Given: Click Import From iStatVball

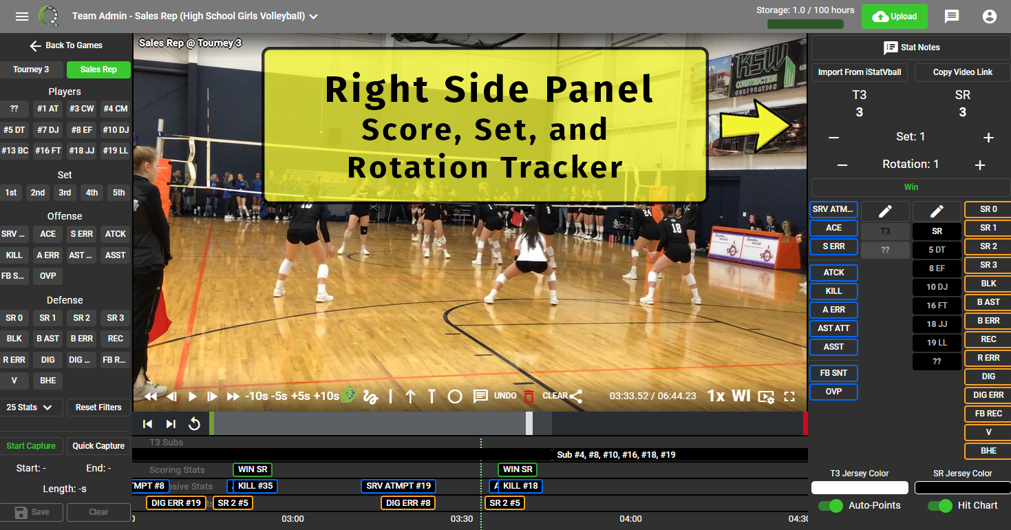Looking at the screenshot, I should click(860, 72).
